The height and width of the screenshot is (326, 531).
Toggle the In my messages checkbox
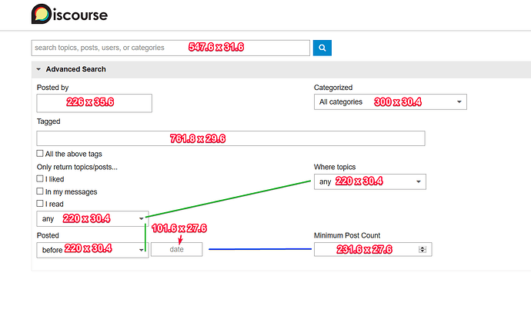pos(40,191)
